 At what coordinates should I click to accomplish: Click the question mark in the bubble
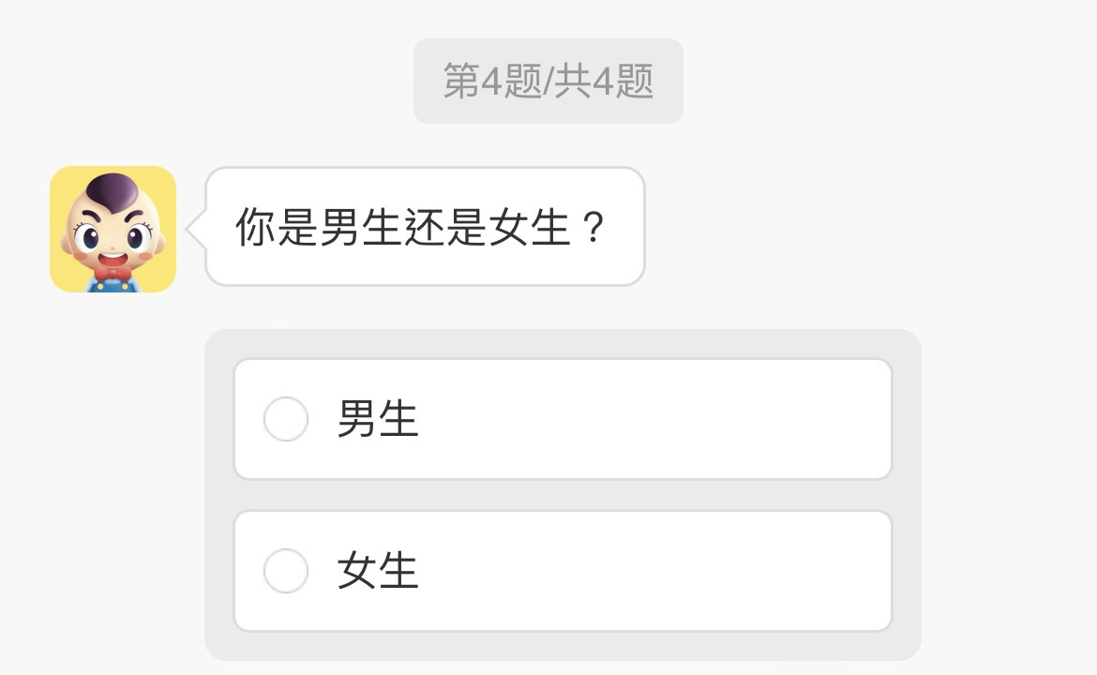coord(592,228)
